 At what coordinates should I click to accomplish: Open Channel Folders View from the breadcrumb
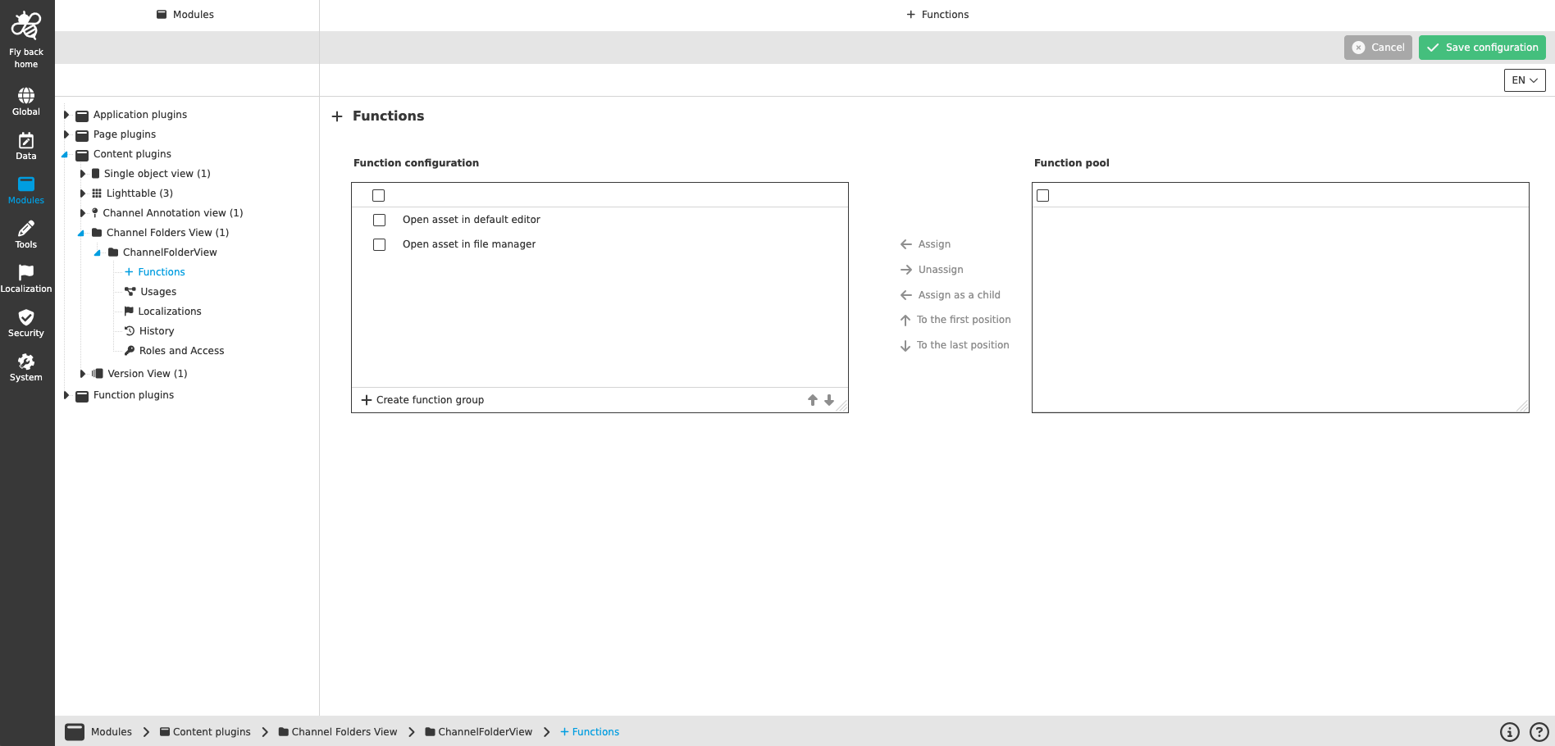pyautogui.click(x=343, y=731)
